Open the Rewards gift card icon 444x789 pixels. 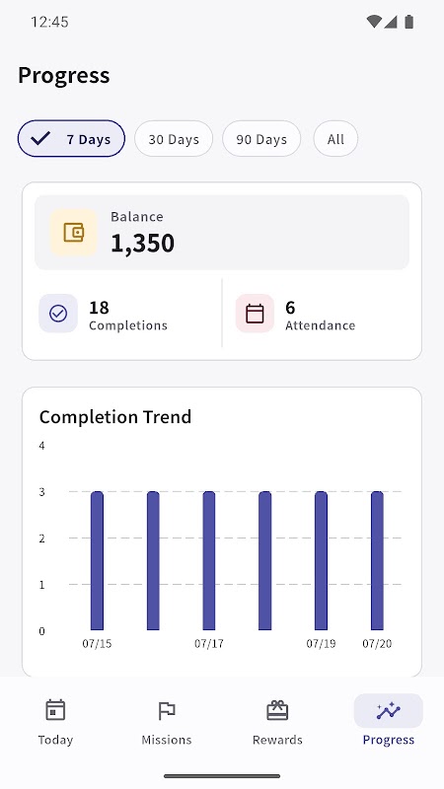tap(277, 710)
